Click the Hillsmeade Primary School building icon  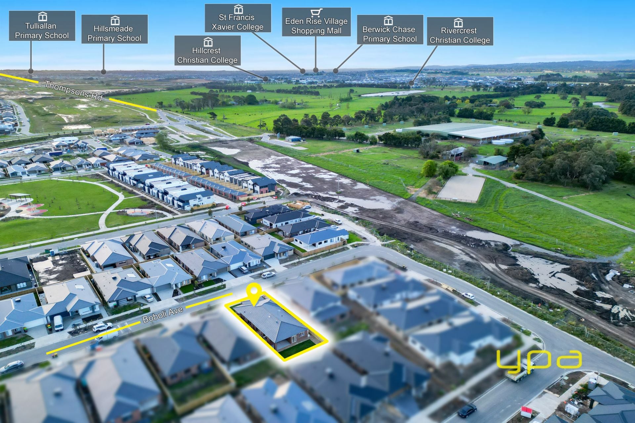point(115,21)
